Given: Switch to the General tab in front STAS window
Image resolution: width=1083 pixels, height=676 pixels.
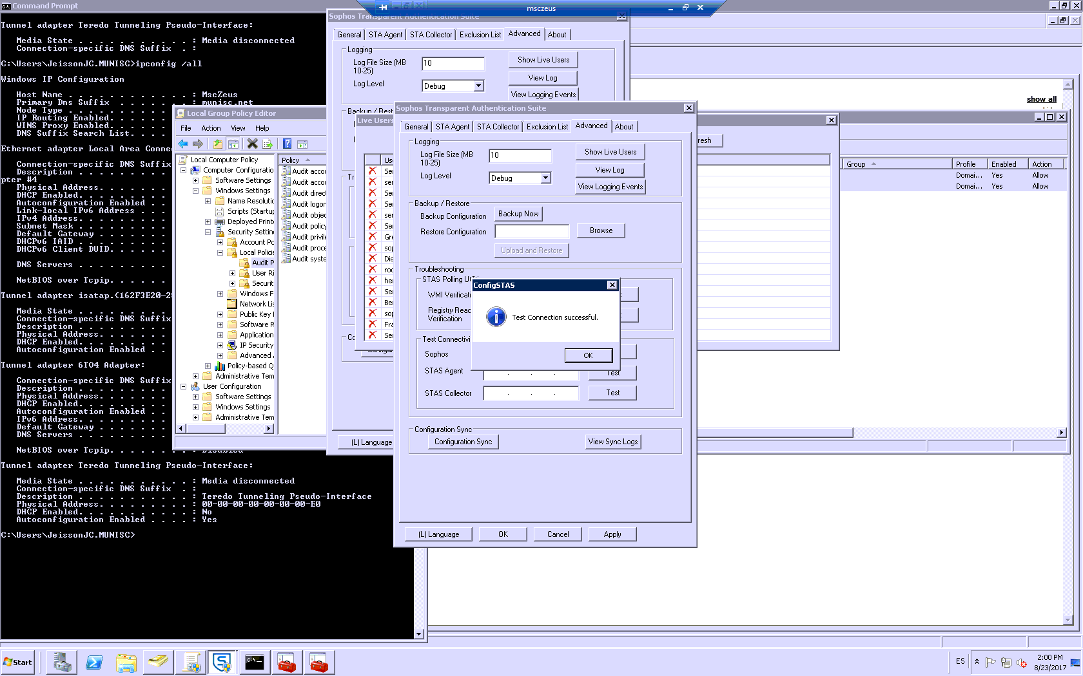Looking at the screenshot, I should coord(416,127).
